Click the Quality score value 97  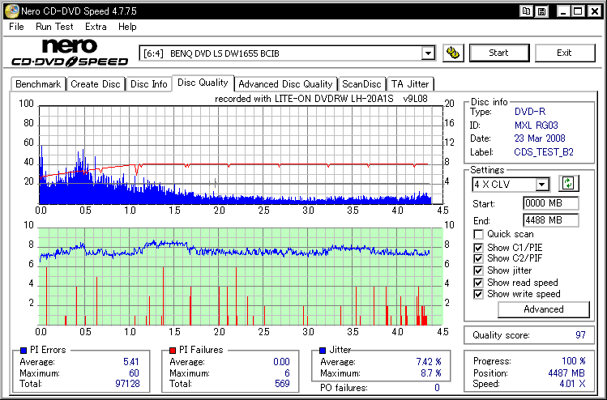pos(580,335)
